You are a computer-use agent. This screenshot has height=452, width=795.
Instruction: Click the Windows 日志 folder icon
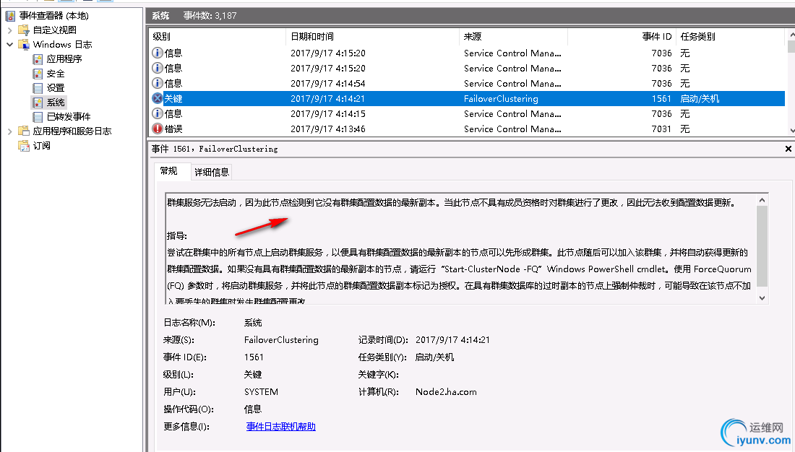24,45
